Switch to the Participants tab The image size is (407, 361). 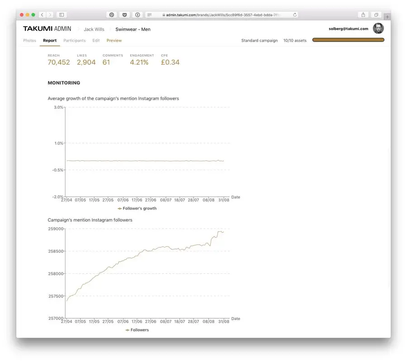74,41
